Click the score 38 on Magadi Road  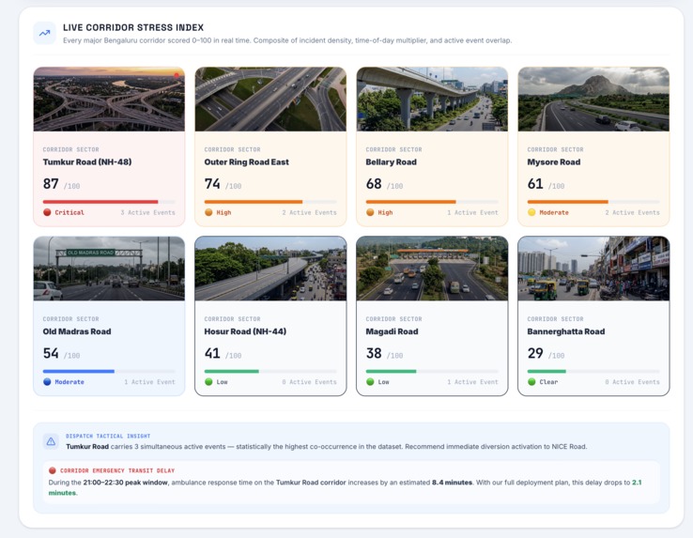pyautogui.click(x=374, y=353)
